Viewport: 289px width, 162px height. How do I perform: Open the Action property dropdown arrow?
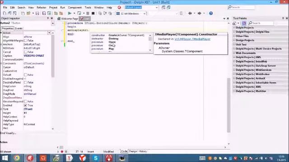click(49, 33)
